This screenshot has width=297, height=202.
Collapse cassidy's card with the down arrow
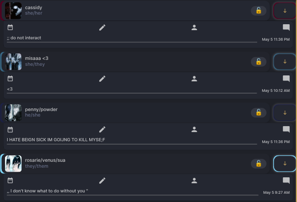(285, 11)
